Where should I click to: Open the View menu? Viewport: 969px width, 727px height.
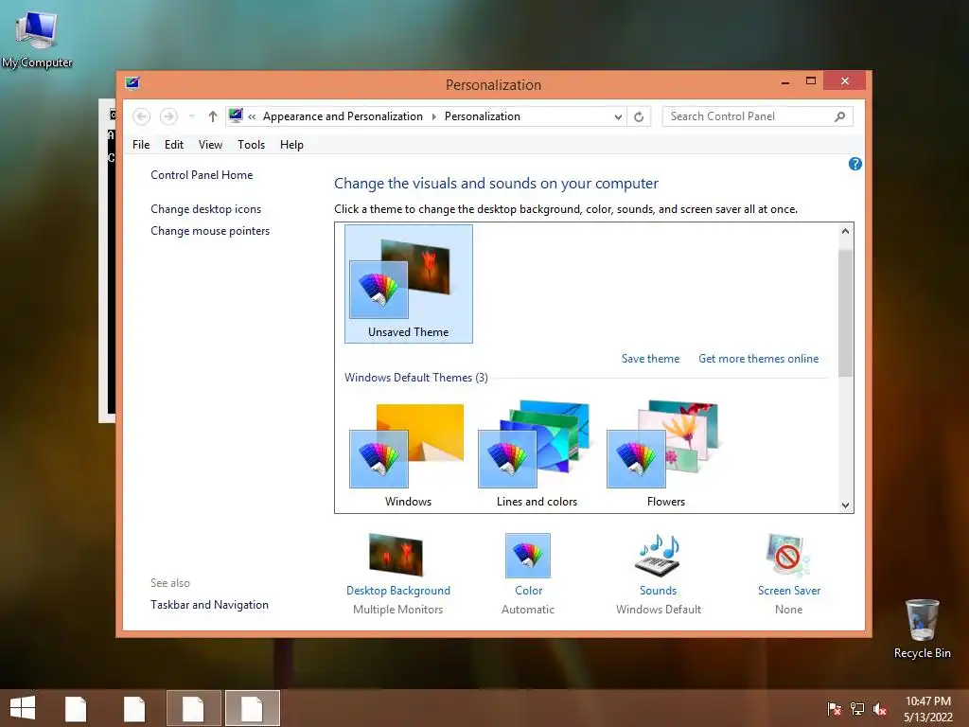[210, 145]
